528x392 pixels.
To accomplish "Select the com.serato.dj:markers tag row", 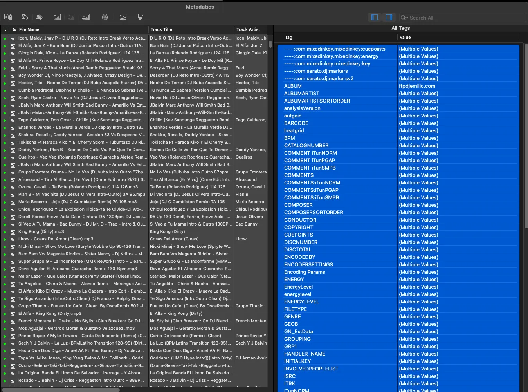I will [x=398, y=71].
